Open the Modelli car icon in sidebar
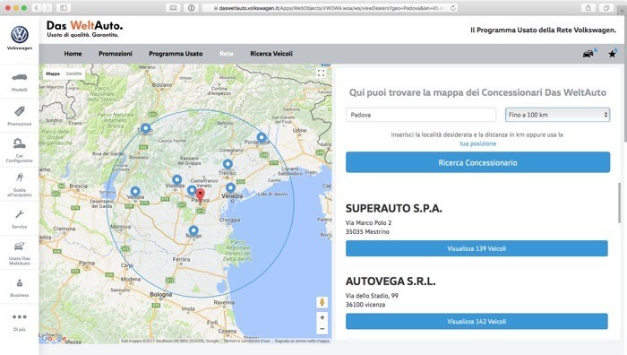 tap(19, 78)
